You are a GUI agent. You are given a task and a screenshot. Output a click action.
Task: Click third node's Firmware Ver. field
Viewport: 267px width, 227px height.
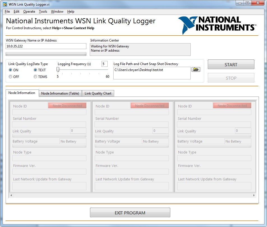(x=214, y=171)
